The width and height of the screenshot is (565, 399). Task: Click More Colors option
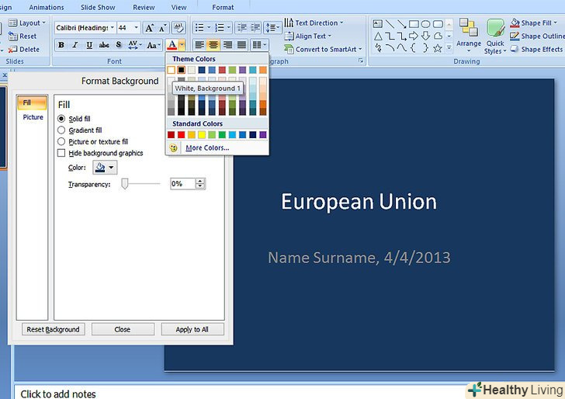pyautogui.click(x=206, y=147)
